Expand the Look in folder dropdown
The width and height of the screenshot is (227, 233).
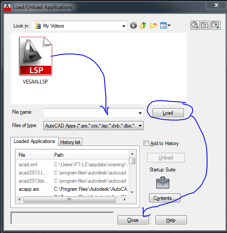pyautogui.click(x=124, y=26)
